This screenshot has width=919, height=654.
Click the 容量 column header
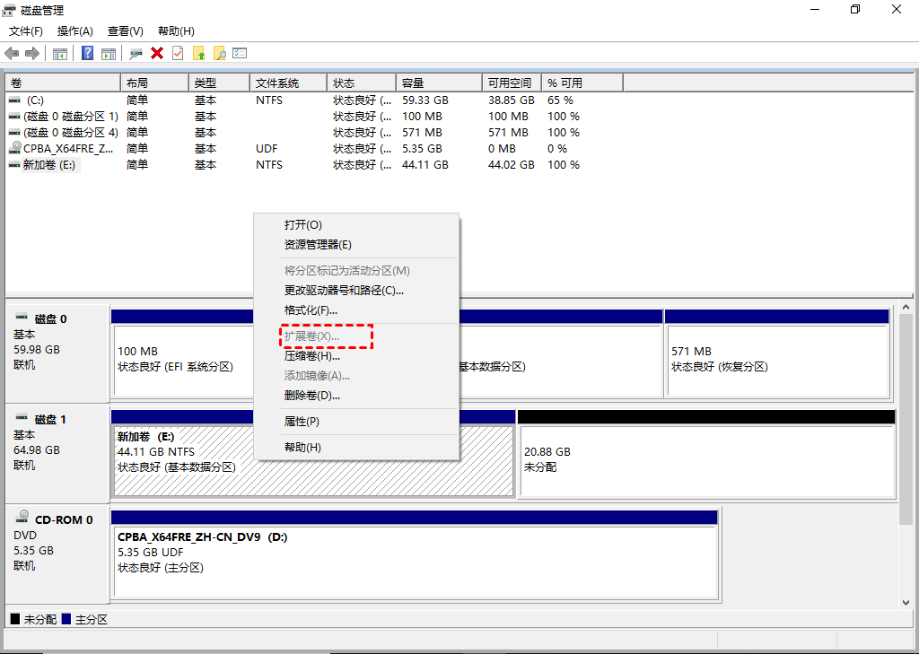click(x=413, y=83)
